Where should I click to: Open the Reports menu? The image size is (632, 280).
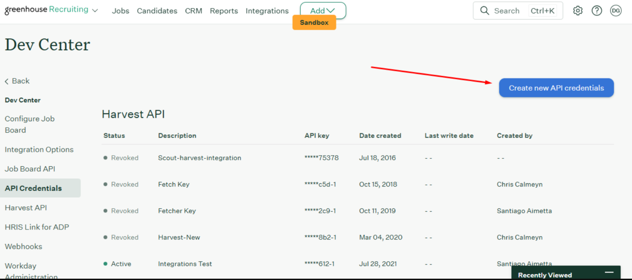pyautogui.click(x=224, y=11)
